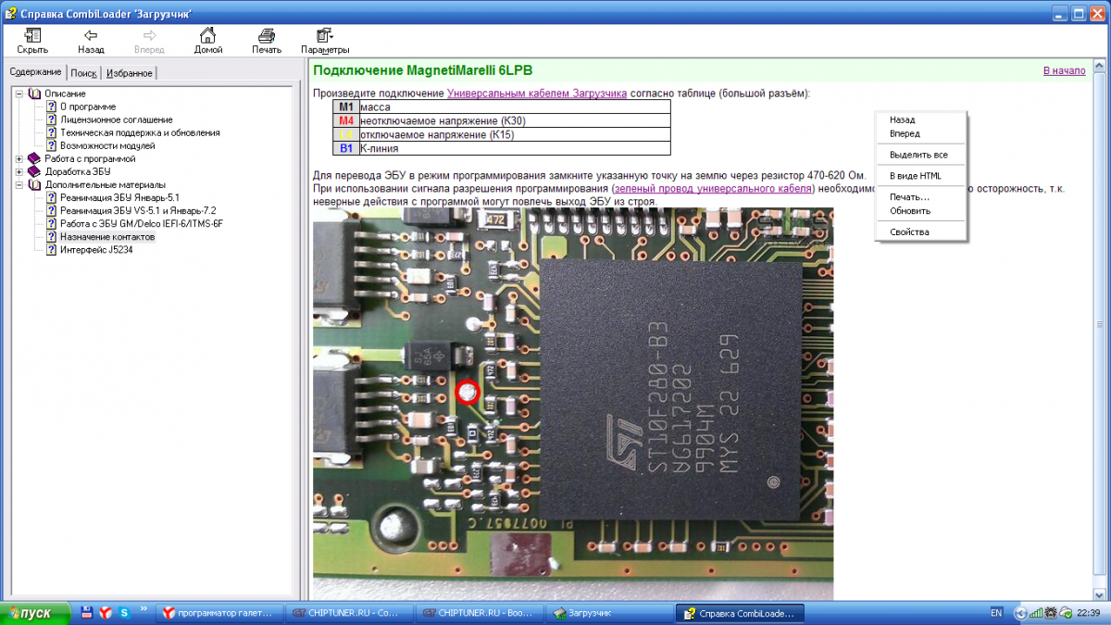Go back with the Назад toolbar button
The width and height of the screenshot is (1111, 625).
click(91, 41)
